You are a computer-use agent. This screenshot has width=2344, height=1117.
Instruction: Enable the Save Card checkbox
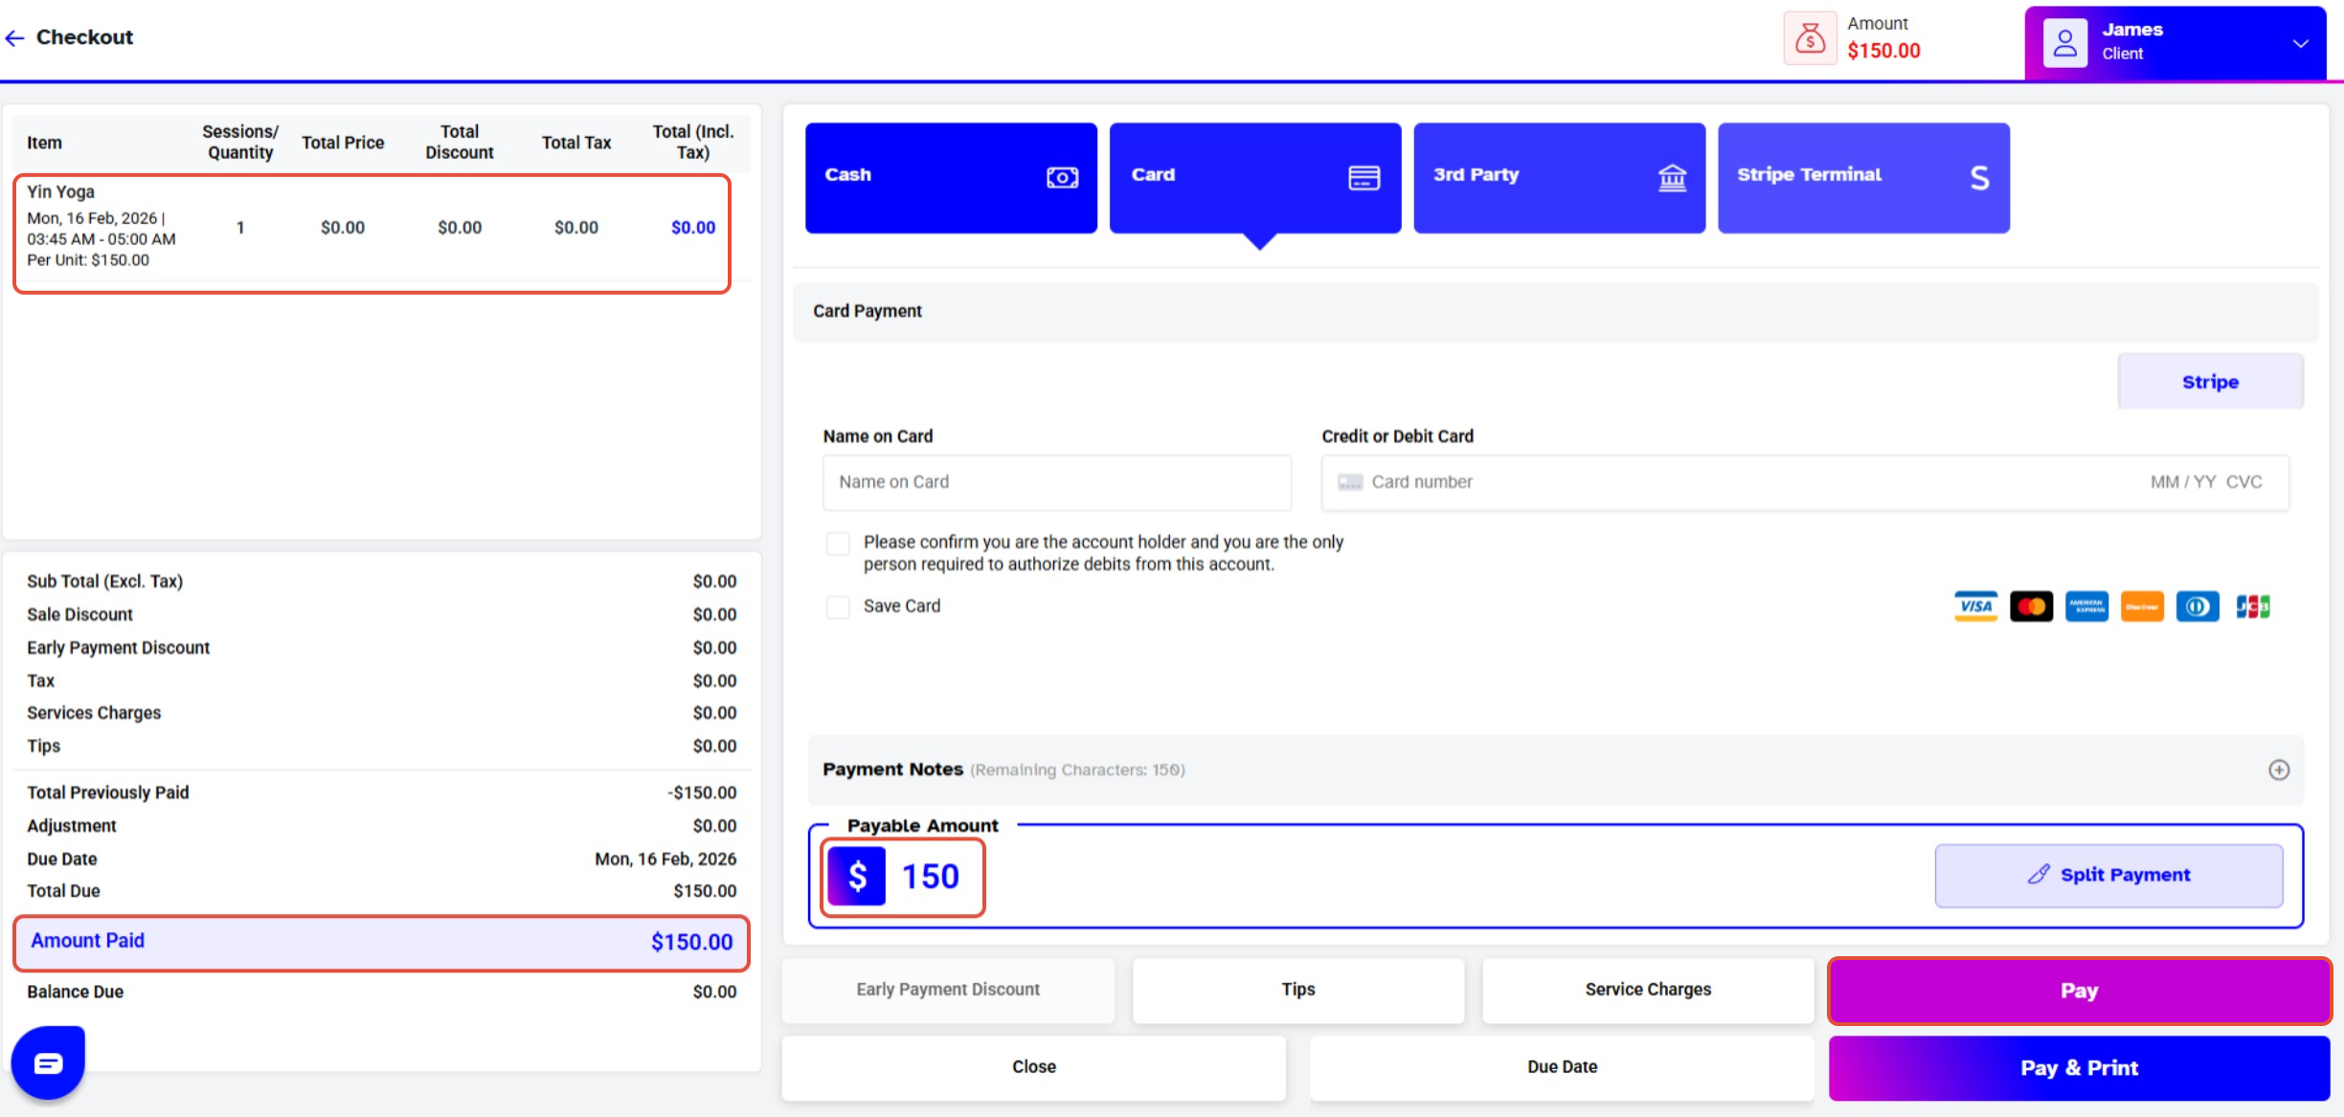(838, 607)
